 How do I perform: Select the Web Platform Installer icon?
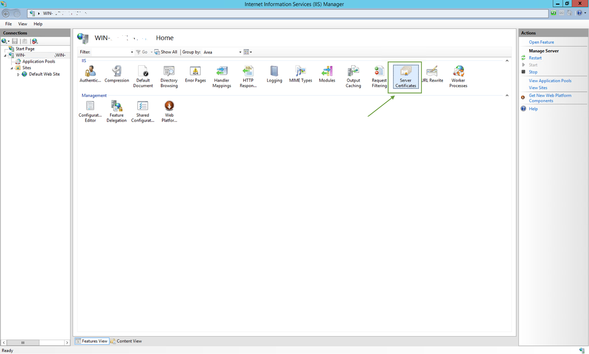(x=169, y=112)
